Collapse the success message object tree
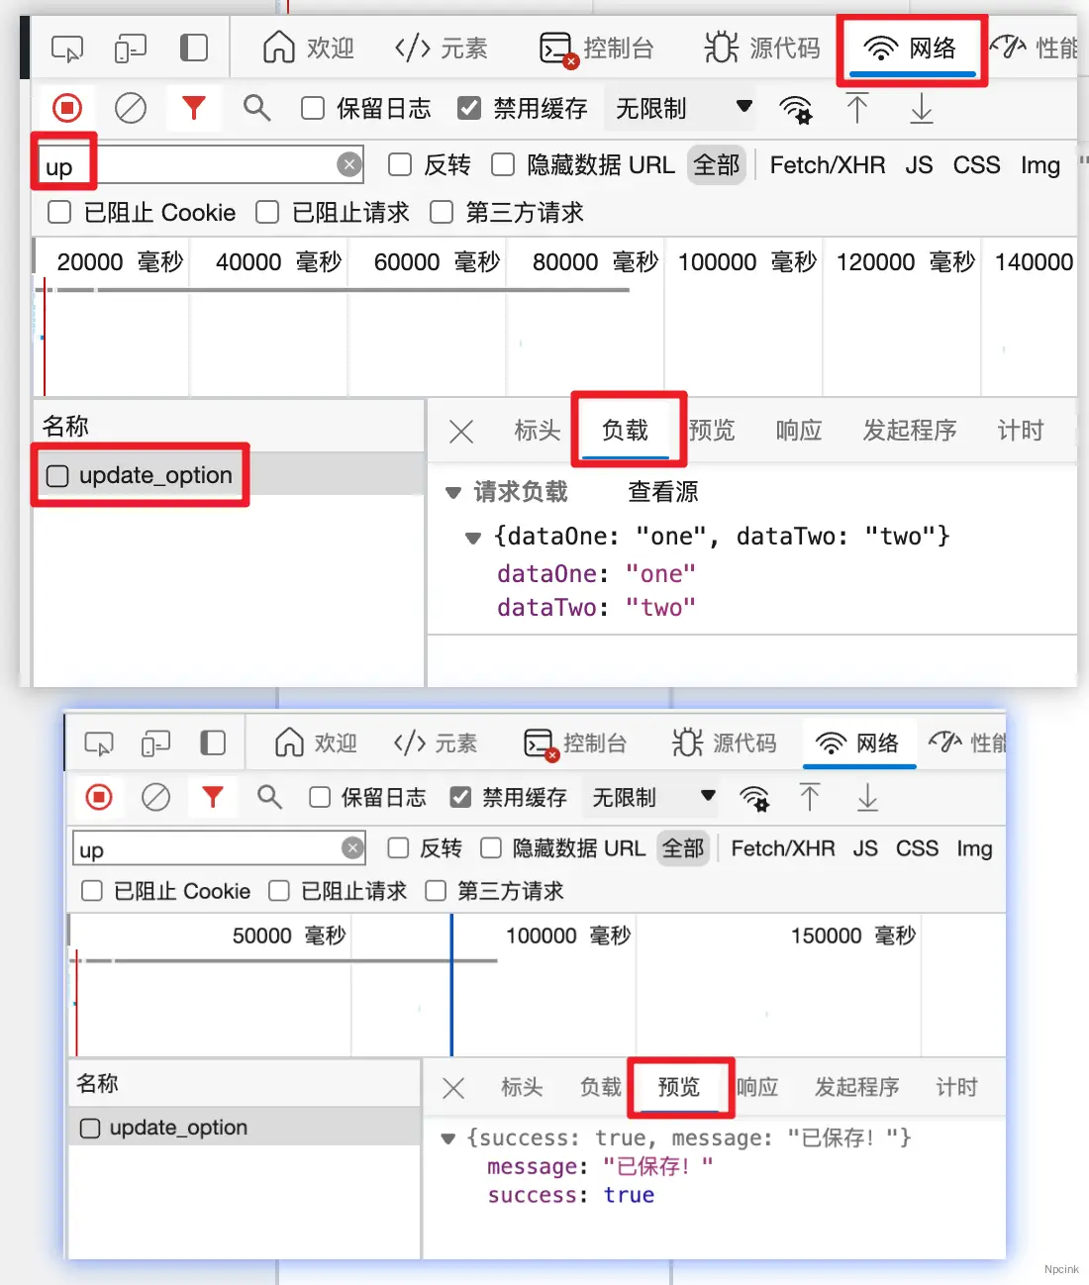This screenshot has height=1285, width=1089. coord(448,1138)
